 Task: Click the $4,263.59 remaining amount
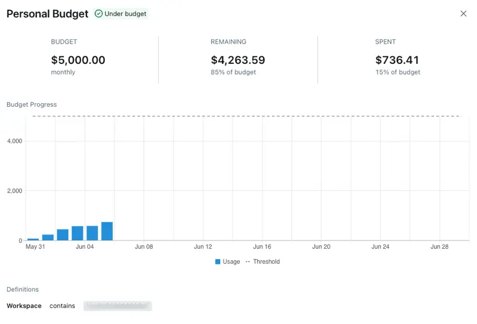coord(238,60)
